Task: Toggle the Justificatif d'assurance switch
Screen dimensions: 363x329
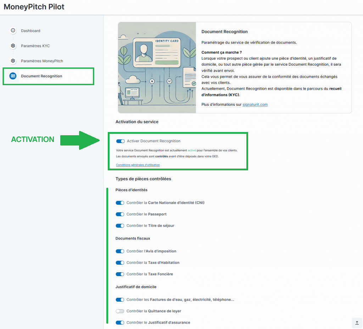Action: (x=120, y=323)
